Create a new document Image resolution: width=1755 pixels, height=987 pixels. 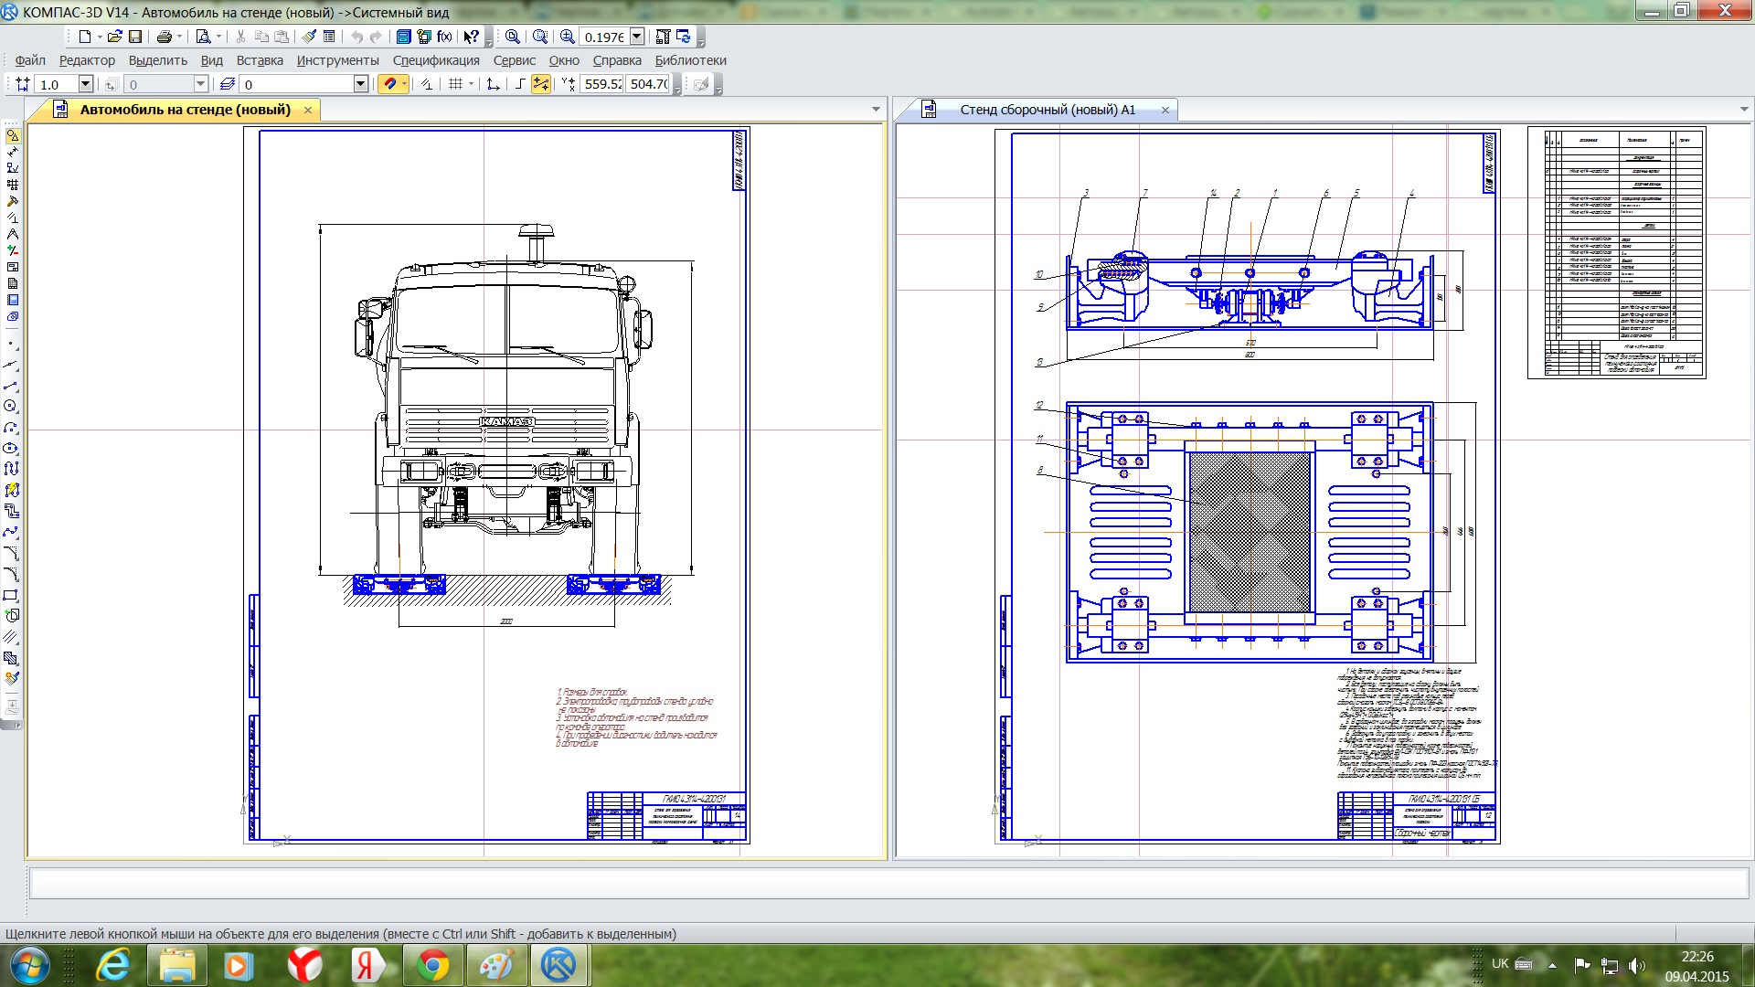coord(85,37)
